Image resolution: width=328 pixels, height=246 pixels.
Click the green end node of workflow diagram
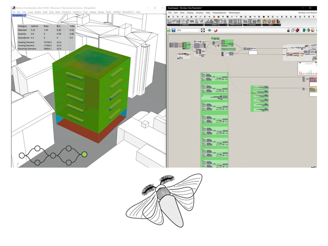coord(84,155)
